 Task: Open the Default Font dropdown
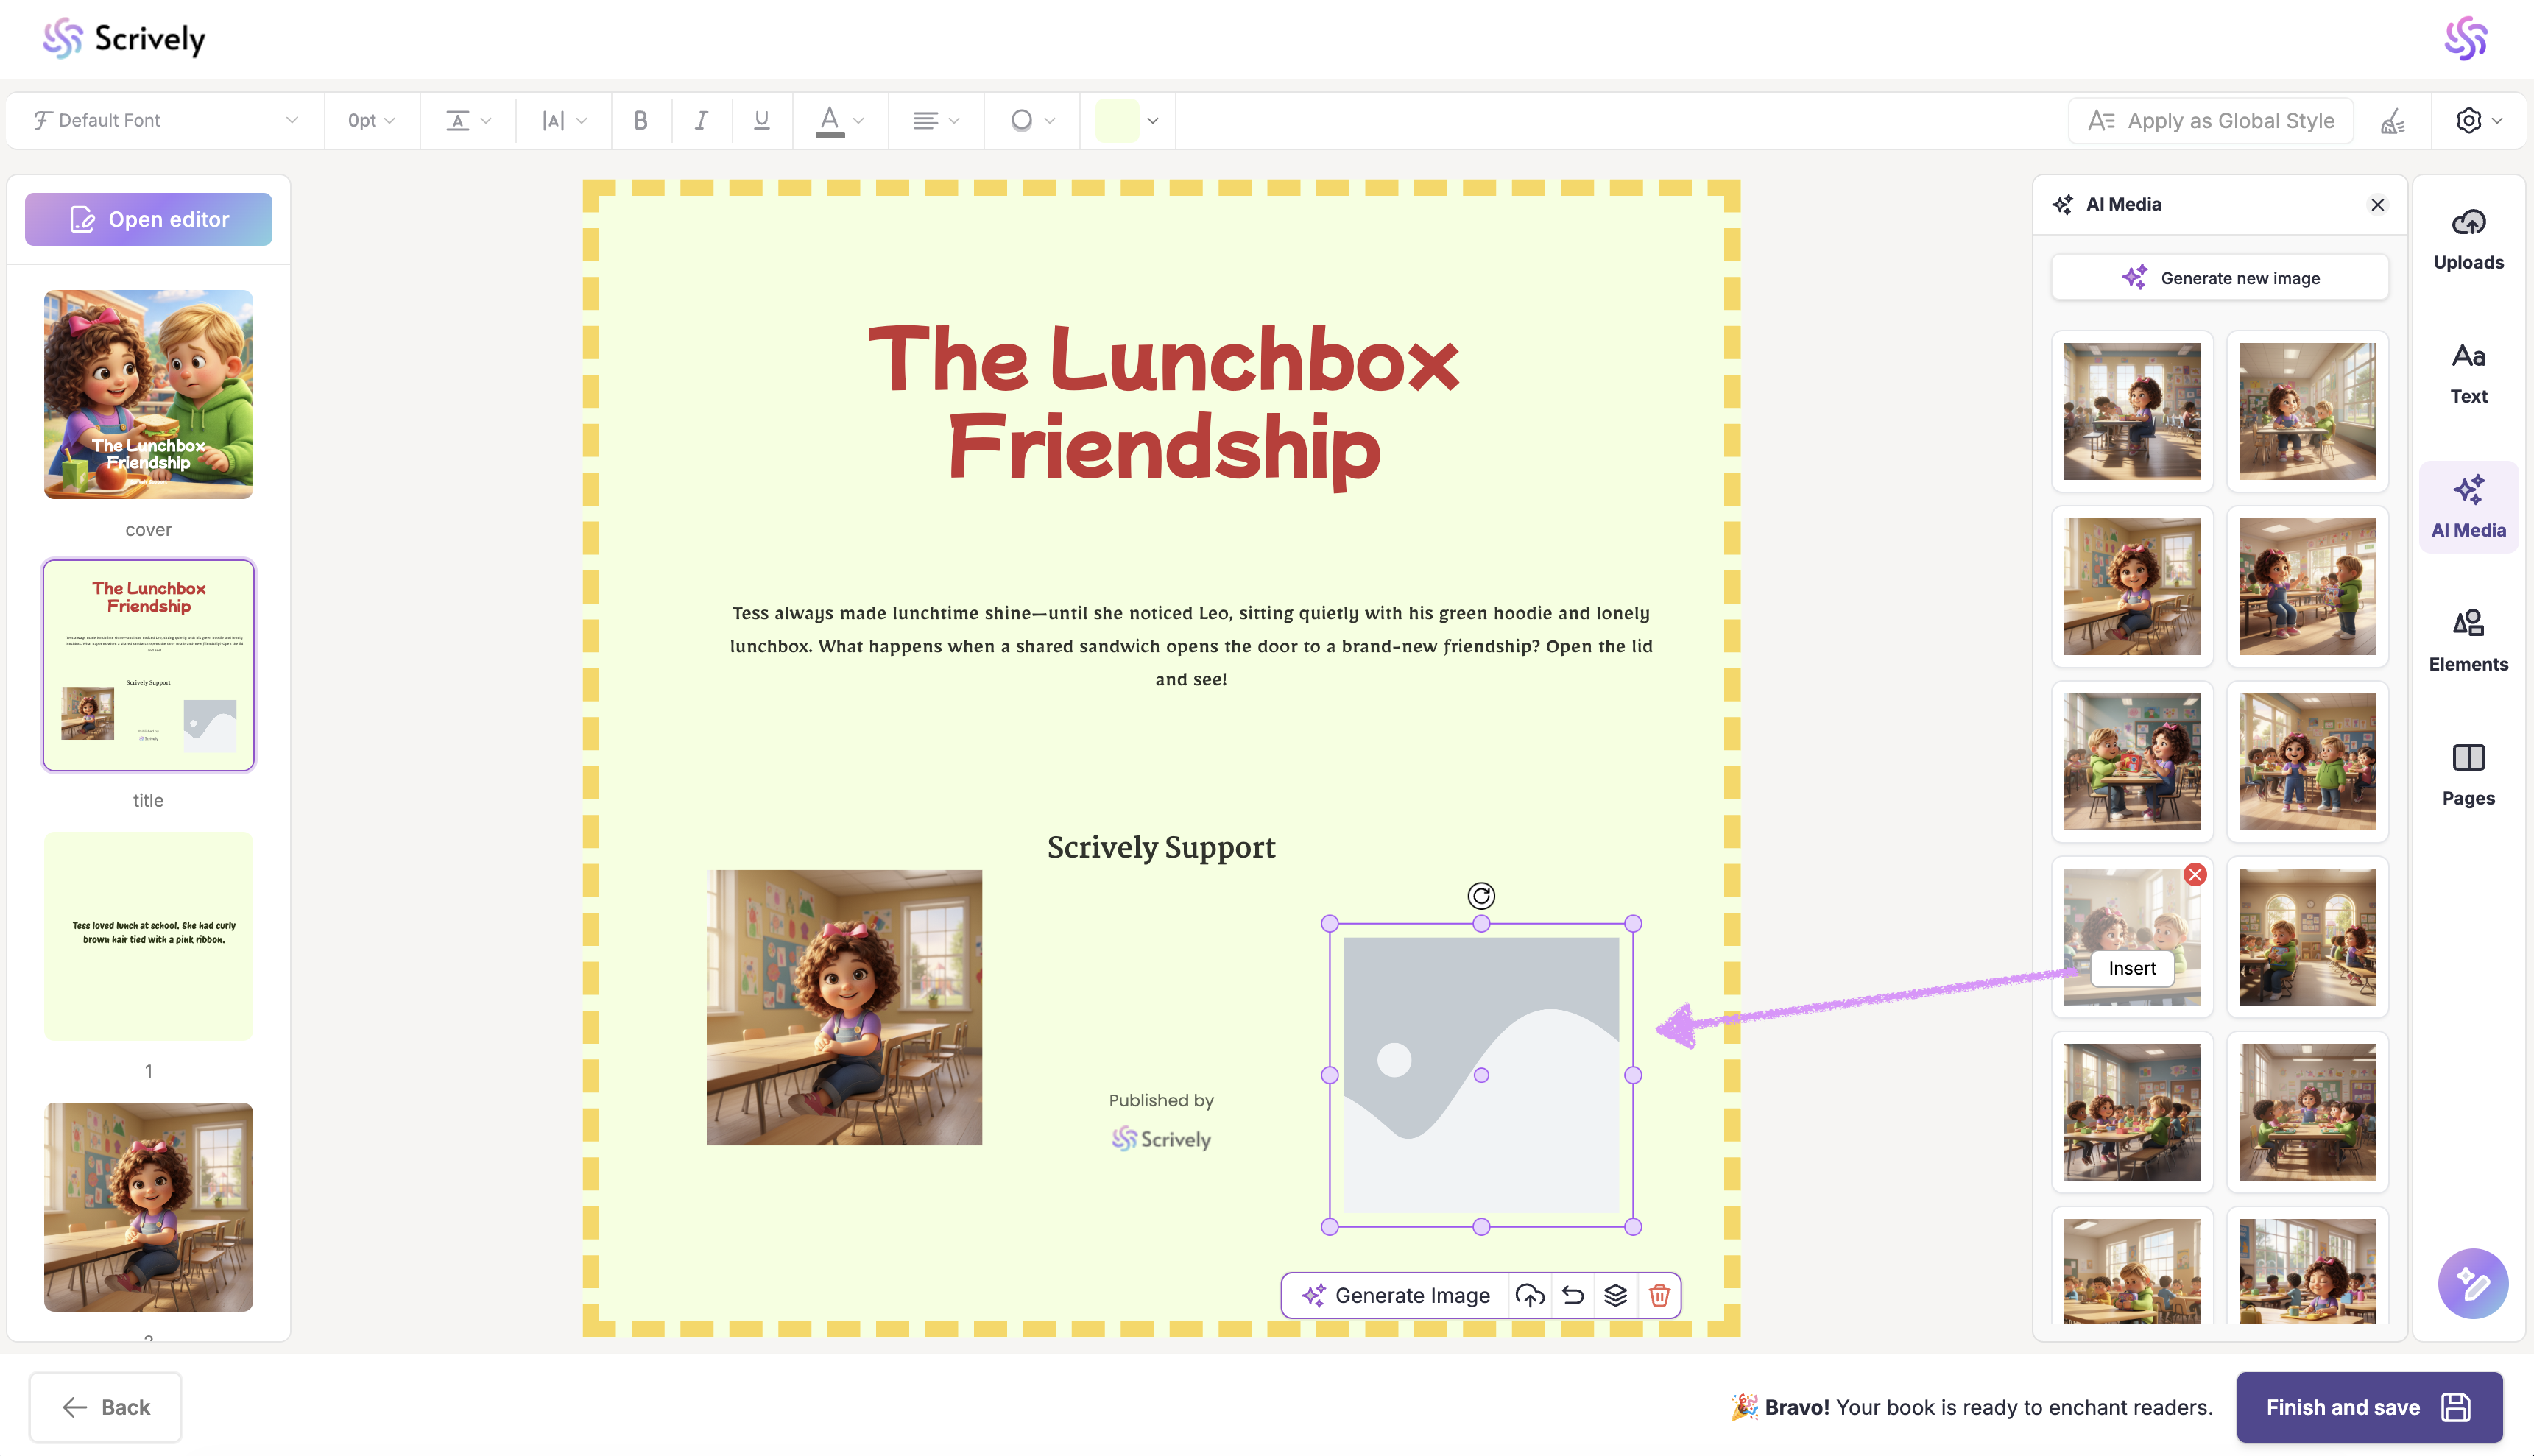[166, 121]
